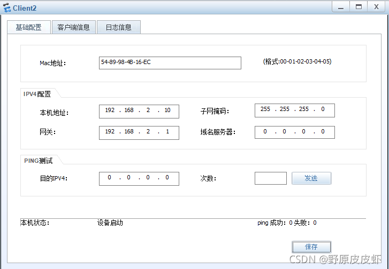The width and height of the screenshot is (389, 269).
Task: Click the Client2 window title text
Action: pos(25,8)
